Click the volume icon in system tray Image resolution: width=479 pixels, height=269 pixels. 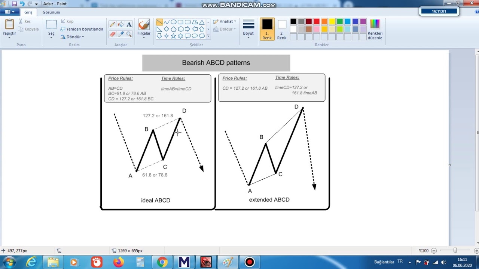point(443,262)
